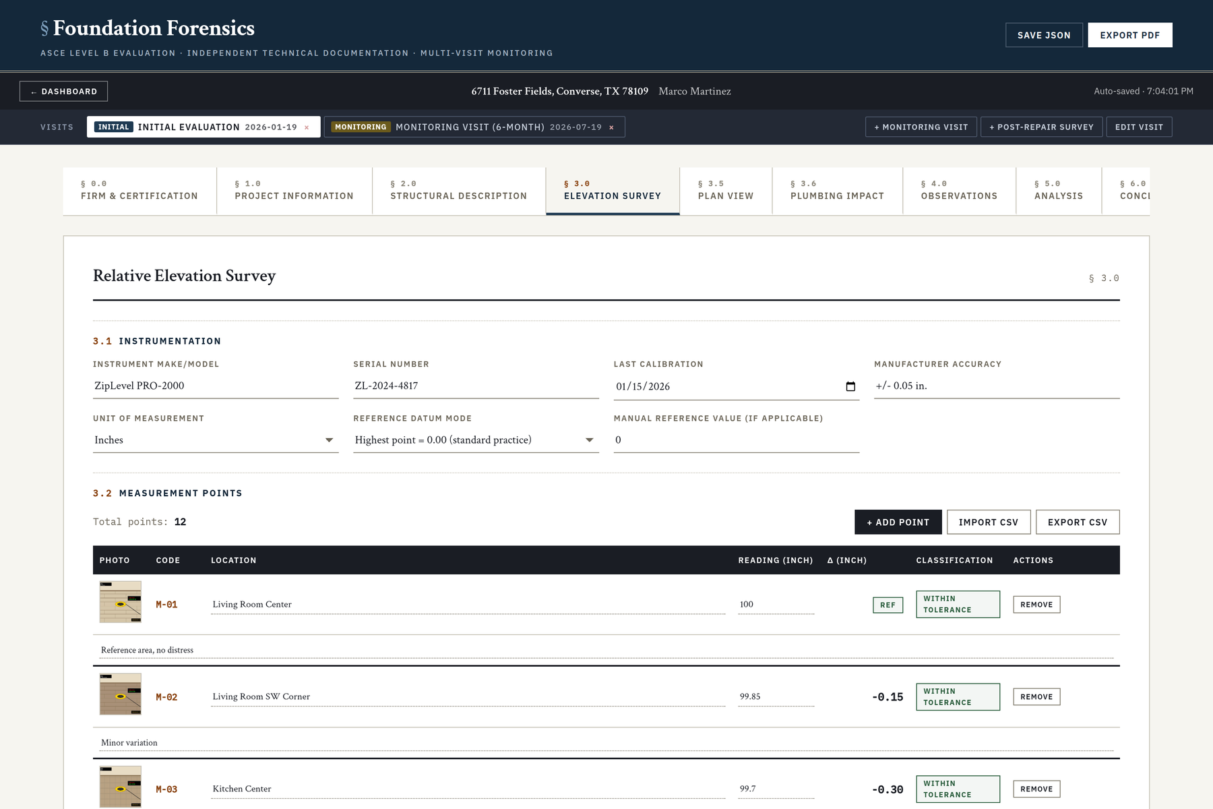Open the M-01 Living Room Center photo
Image resolution: width=1213 pixels, height=809 pixels.
121,602
